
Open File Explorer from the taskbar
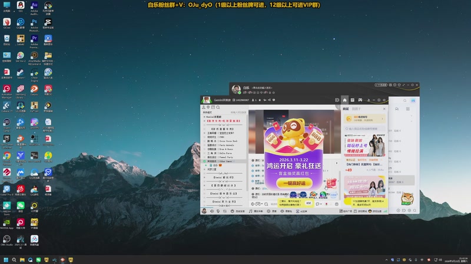[22, 260]
